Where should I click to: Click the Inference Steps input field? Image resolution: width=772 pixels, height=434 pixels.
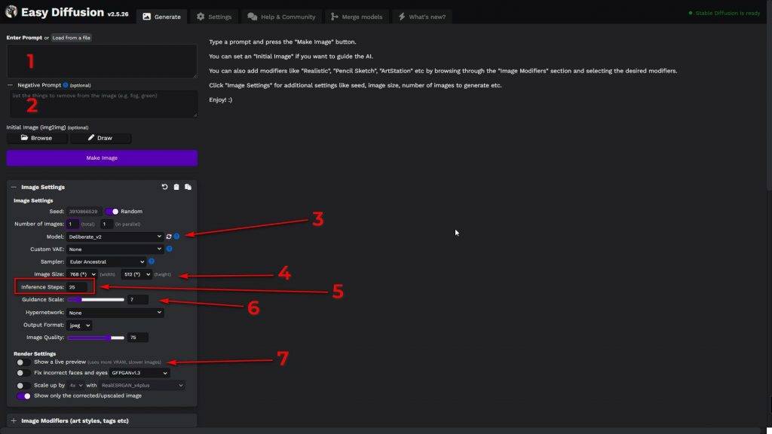(78, 287)
